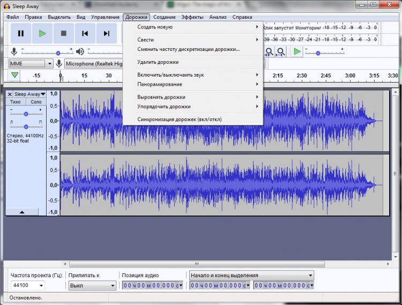This screenshot has height=305, width=402.
Task: Expand the Начало и конец выделения dropdown
Action: point(251,276)
